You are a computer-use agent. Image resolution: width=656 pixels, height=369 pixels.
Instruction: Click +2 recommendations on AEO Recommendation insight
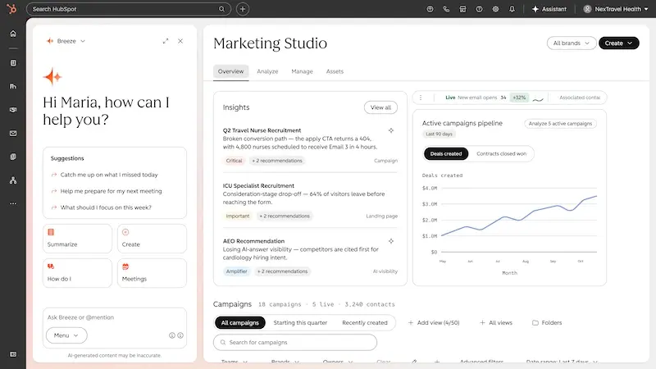tap(282, 271)
